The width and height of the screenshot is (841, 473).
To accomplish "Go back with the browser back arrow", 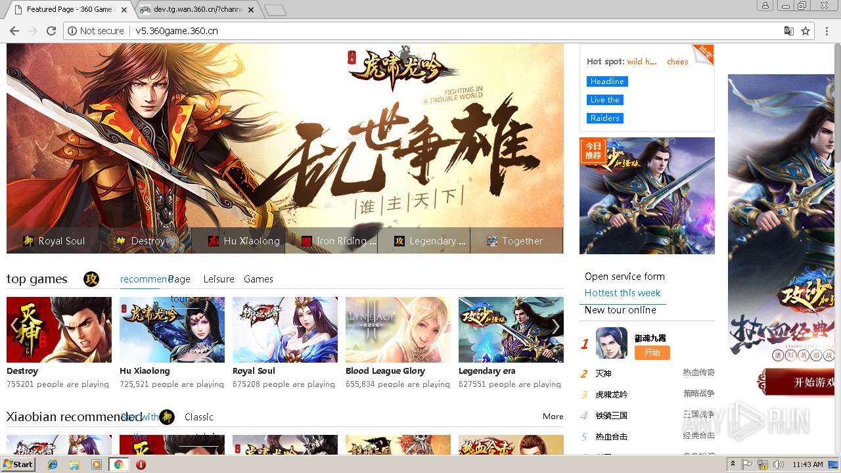I will (14, 31).
